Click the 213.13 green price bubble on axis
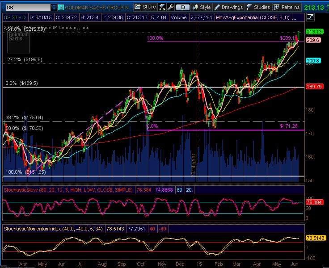329x268 pixels. pos(315,32)
